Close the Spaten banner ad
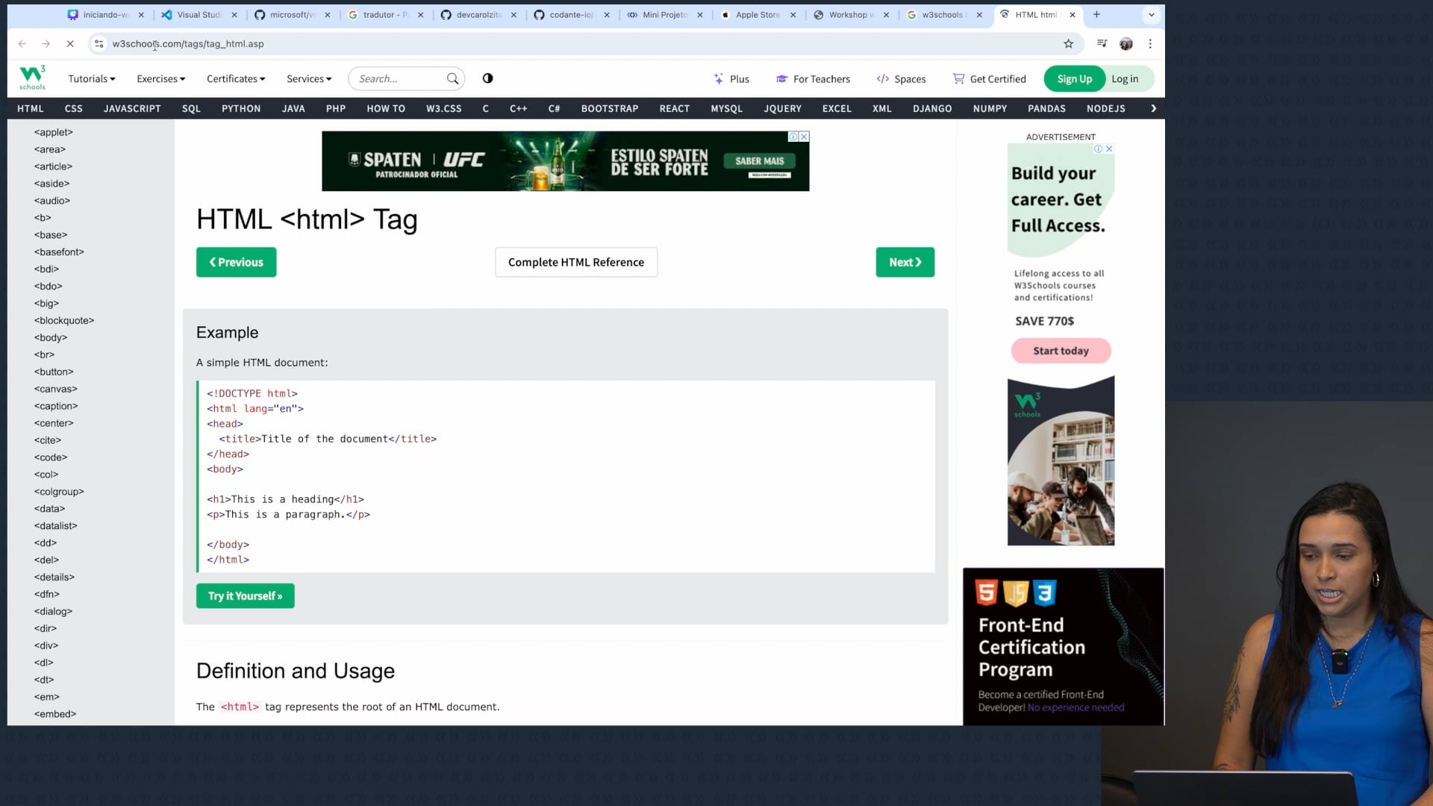This screenshot has height=806, width=1433. tap(804, 137)
